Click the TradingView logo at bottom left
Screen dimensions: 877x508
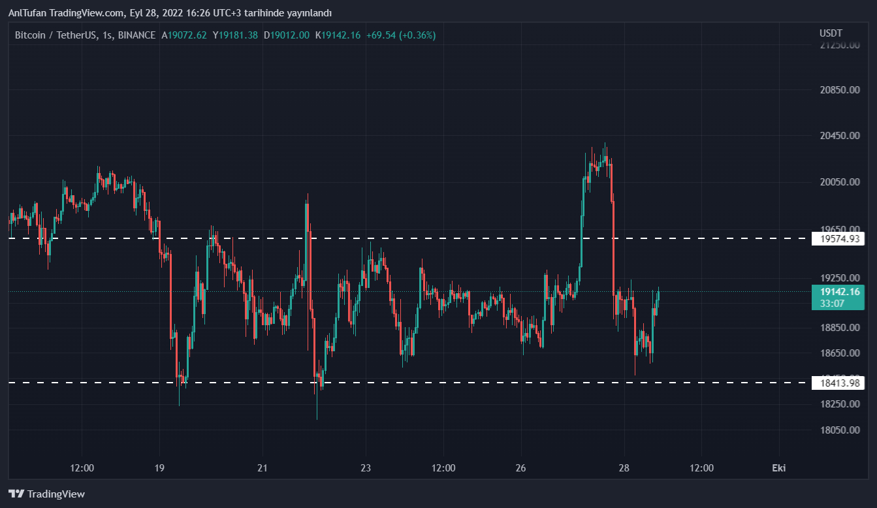pyautogui.click(x=46, y=494)
